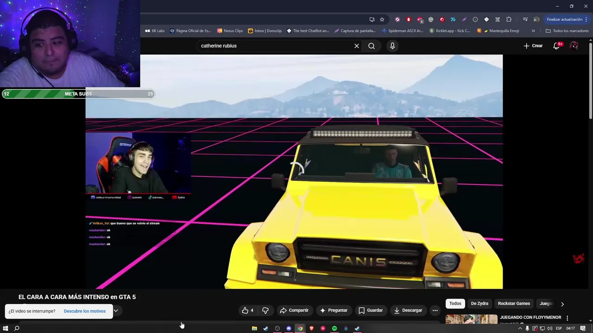Open File Explorer from the taskbar

pos(254,328)
